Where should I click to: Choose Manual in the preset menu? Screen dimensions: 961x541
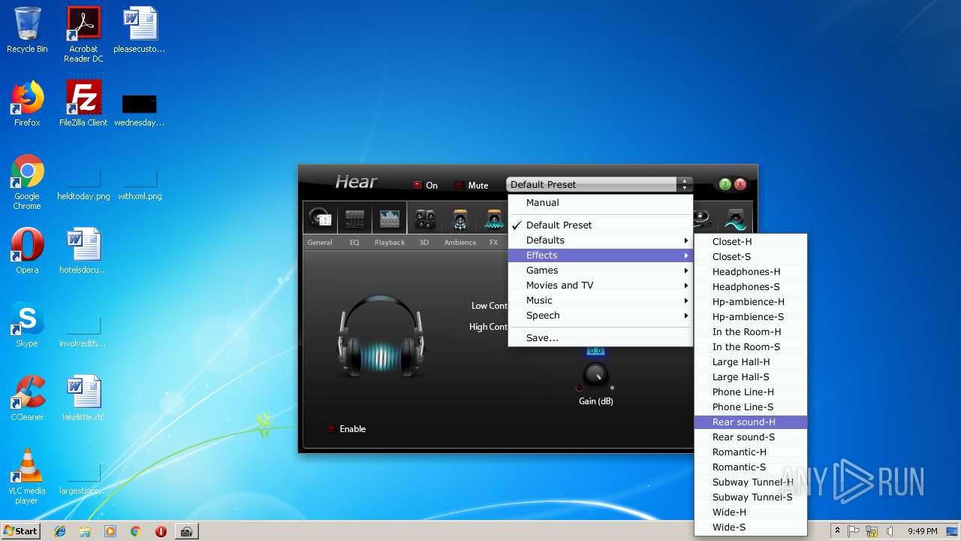click(x=600, y=203)
